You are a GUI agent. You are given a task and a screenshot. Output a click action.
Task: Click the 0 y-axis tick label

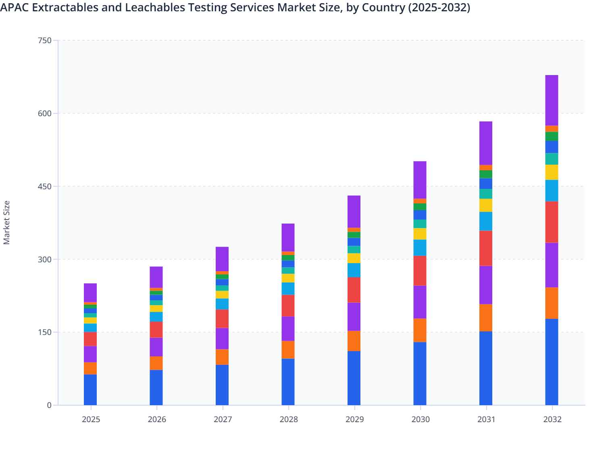[x=49, y=405]
